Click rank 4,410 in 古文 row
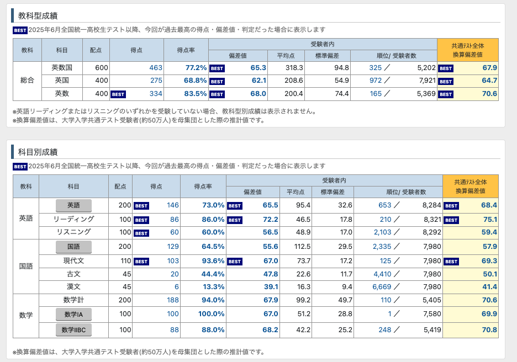This screenshot has height=362, width=517. [382, 274]
